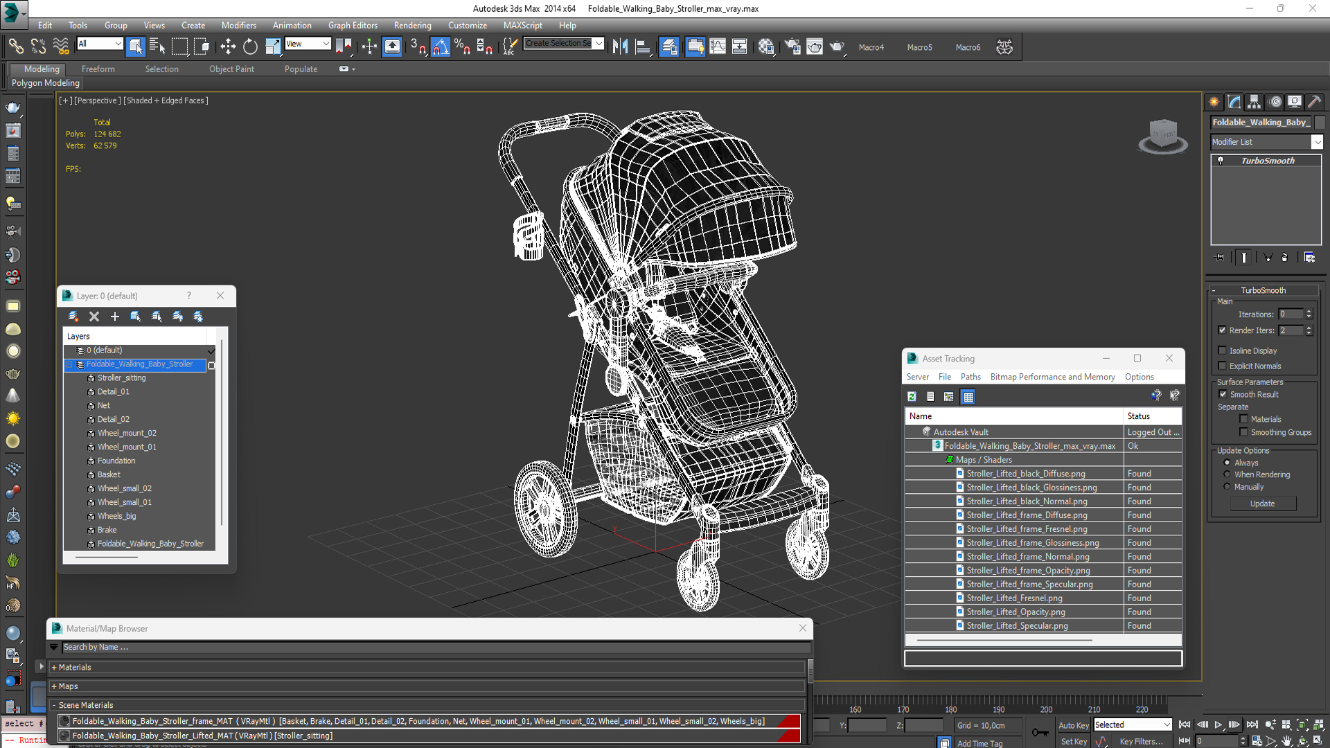
Task: Activate the Select and Rotate tool
Action: click(250, 46)
